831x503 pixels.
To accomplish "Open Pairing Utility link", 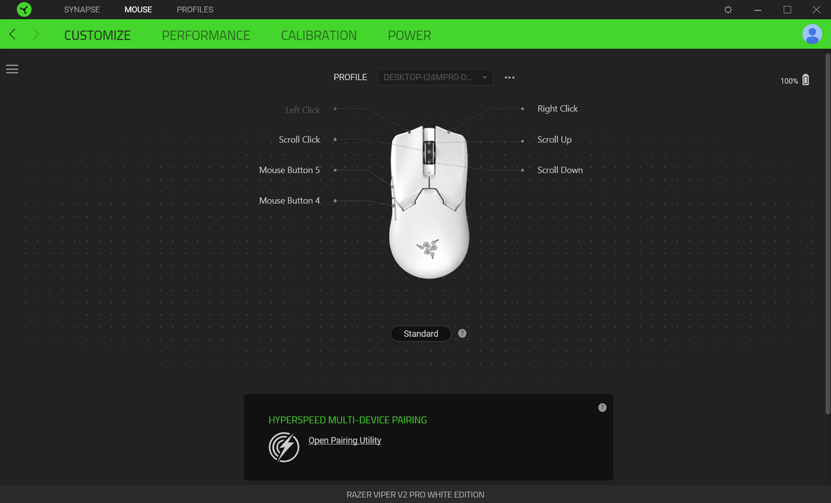I will pyautogui.click(x=345, y=441).
